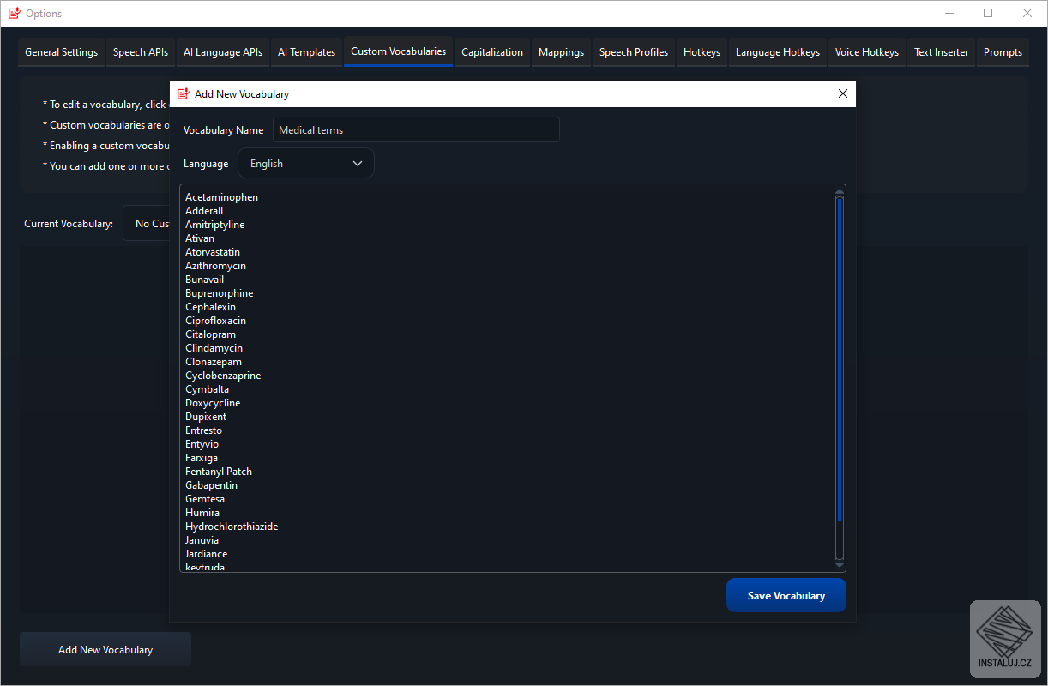The height and width of the screenshot is (686, 1048).
Task: Click the Options window app icon
Action: [14, 13]
